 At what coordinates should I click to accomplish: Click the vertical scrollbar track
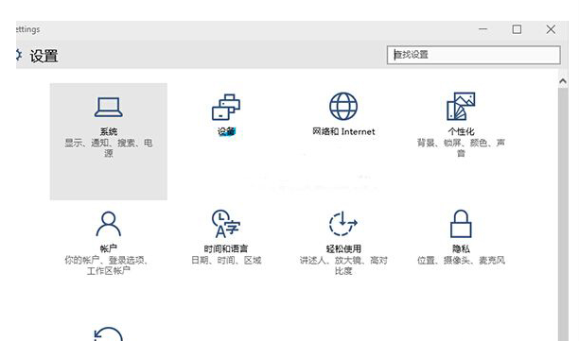(x=563, y=213)
